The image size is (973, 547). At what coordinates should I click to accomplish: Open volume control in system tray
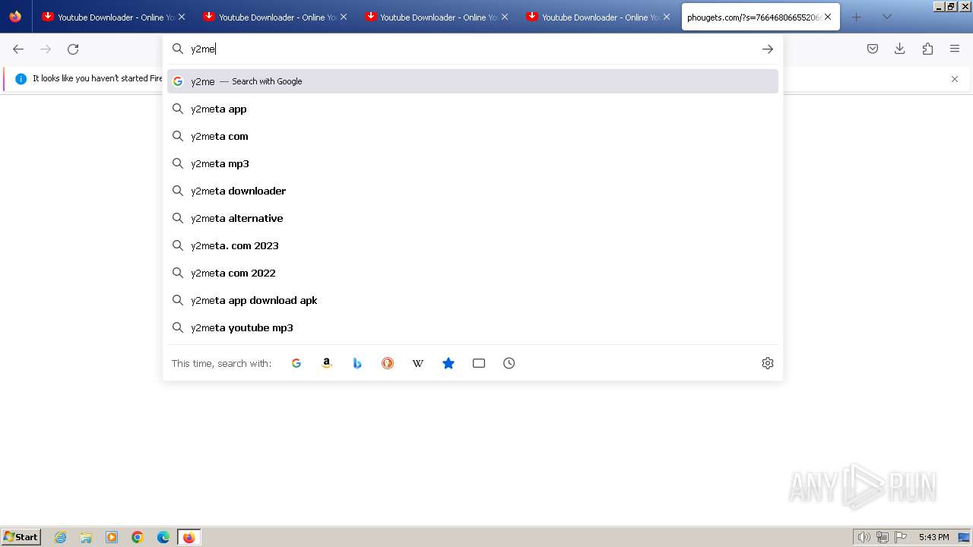tap(864, 537)
